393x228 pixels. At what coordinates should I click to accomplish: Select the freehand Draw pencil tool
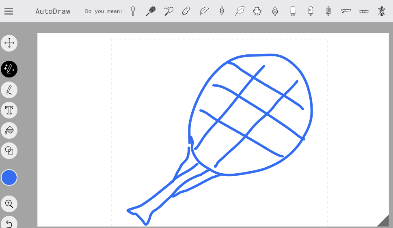(x=9, y=90)
